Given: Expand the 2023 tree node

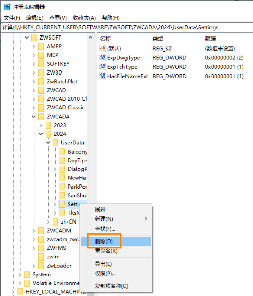Looking at the screenshot, I should tap(41, 125).
